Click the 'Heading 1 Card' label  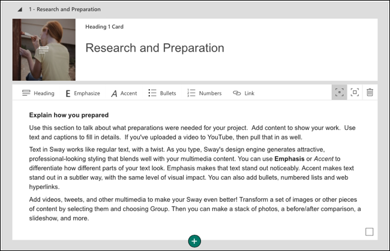point(104,27)
